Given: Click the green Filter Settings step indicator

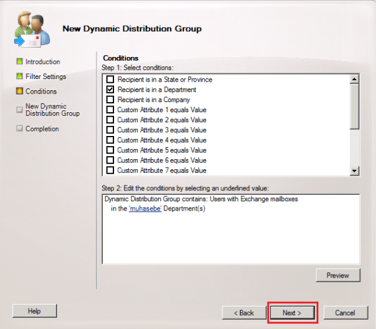Looking at the screenshot, I should click(19, 76).
